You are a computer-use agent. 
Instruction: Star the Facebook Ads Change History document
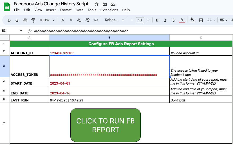coord(97,4)
